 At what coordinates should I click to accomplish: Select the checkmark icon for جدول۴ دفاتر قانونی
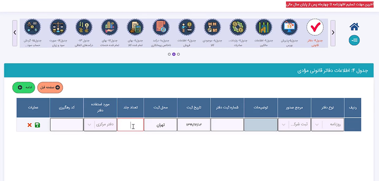pyautogui.click(x=315, y=27)
